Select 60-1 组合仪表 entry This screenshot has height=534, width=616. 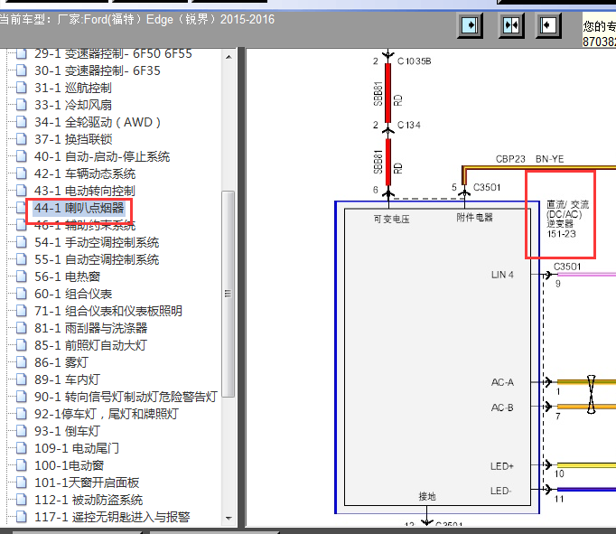[x=73, y=294]
